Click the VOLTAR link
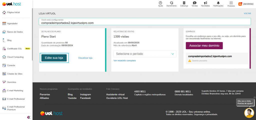The width and height of the screenshot is (256, 120). tap(247, 13)
